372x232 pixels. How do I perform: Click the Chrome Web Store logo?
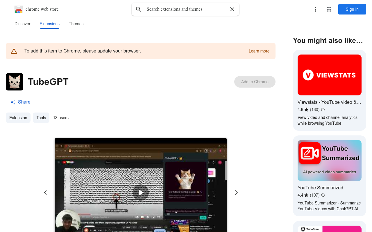tap(19, 9)
